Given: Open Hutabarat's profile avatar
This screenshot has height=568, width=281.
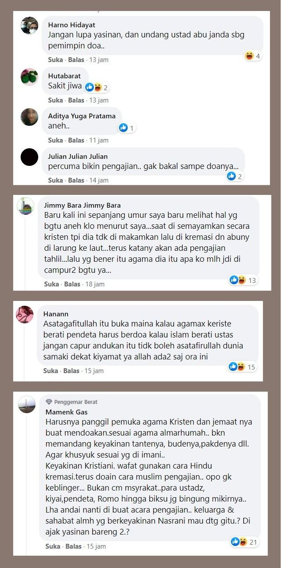Looking at the screenshot, I should pyautogui.click(x=29, y=77).
